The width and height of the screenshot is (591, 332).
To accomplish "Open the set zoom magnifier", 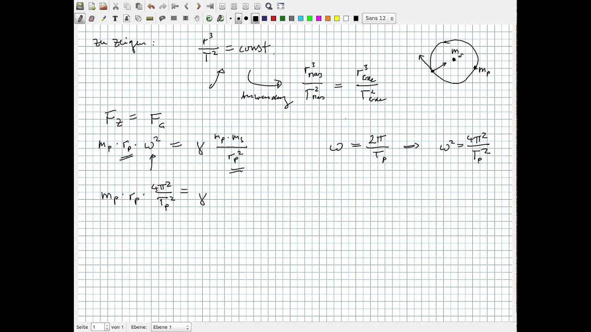I will click(269, 6).
